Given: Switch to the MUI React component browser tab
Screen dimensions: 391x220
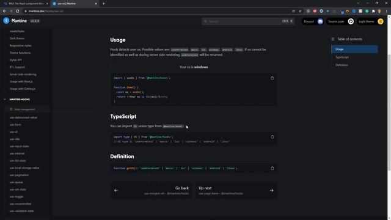Looking at the screenshot, I should [x=25, y=4].
